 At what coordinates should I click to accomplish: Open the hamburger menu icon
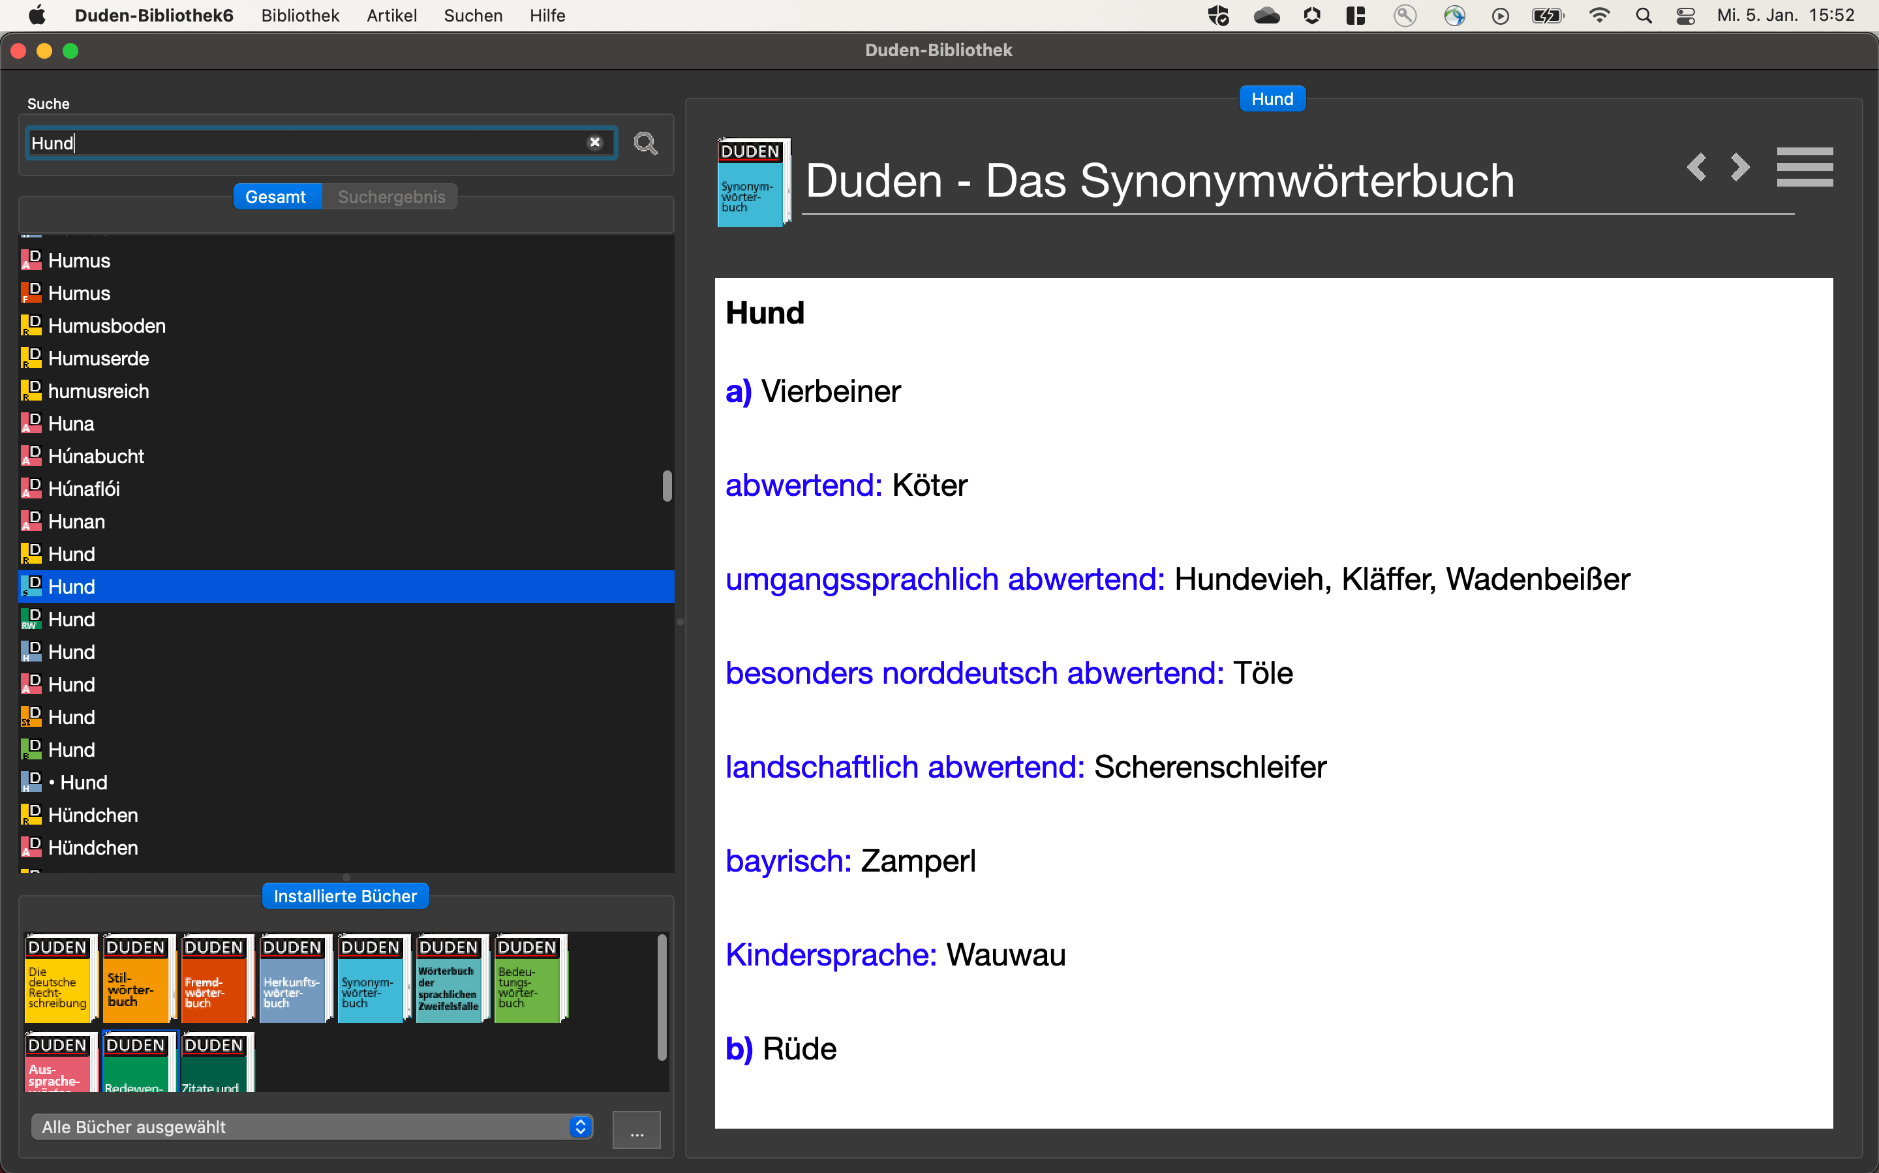(x=1805, y=167)
